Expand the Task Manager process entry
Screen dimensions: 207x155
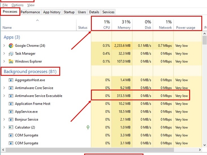click(4, 54)
